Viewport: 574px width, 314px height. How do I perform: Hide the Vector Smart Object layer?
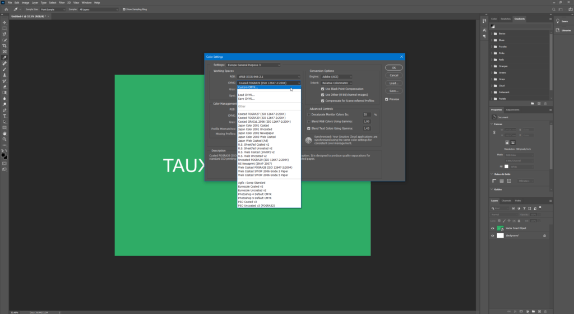pyautogui.click(x=492, y=228)
